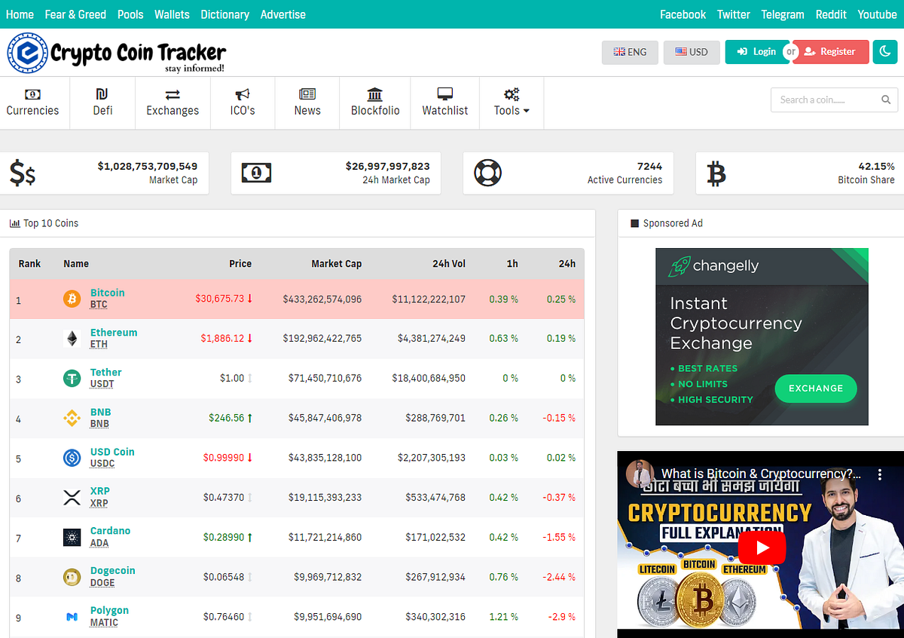Visit the Reddit link

coord(831,14)
